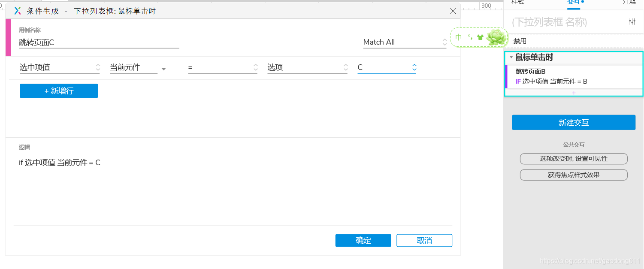
Task: Click the IF 选中项值 当前元件 = B condition
Action: (x=551, y=82)
